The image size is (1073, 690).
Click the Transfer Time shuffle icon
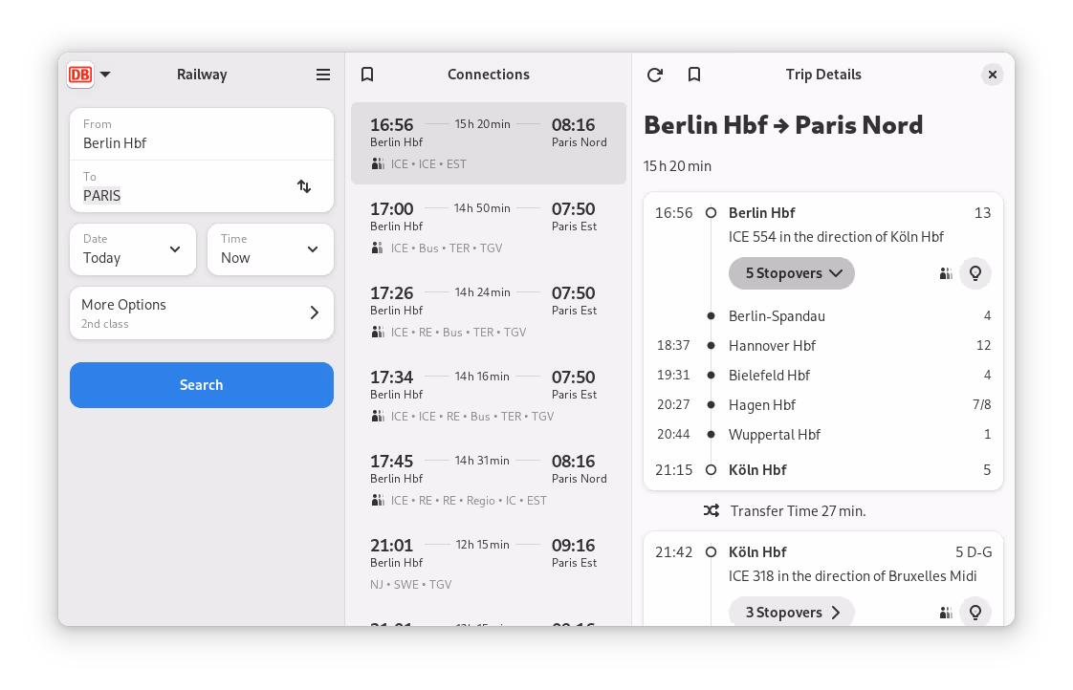point(711,511)
